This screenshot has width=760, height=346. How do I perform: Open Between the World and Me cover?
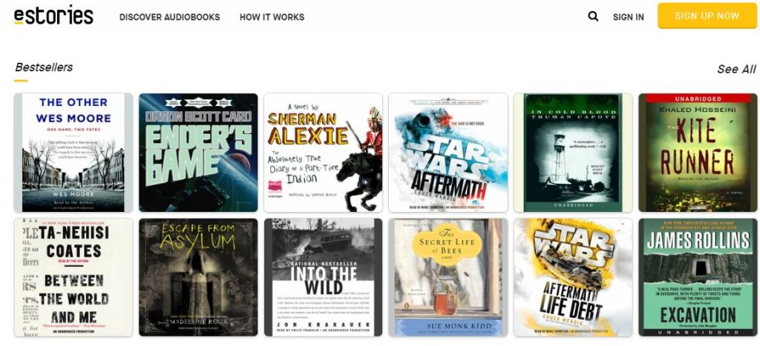pos(73,277)
